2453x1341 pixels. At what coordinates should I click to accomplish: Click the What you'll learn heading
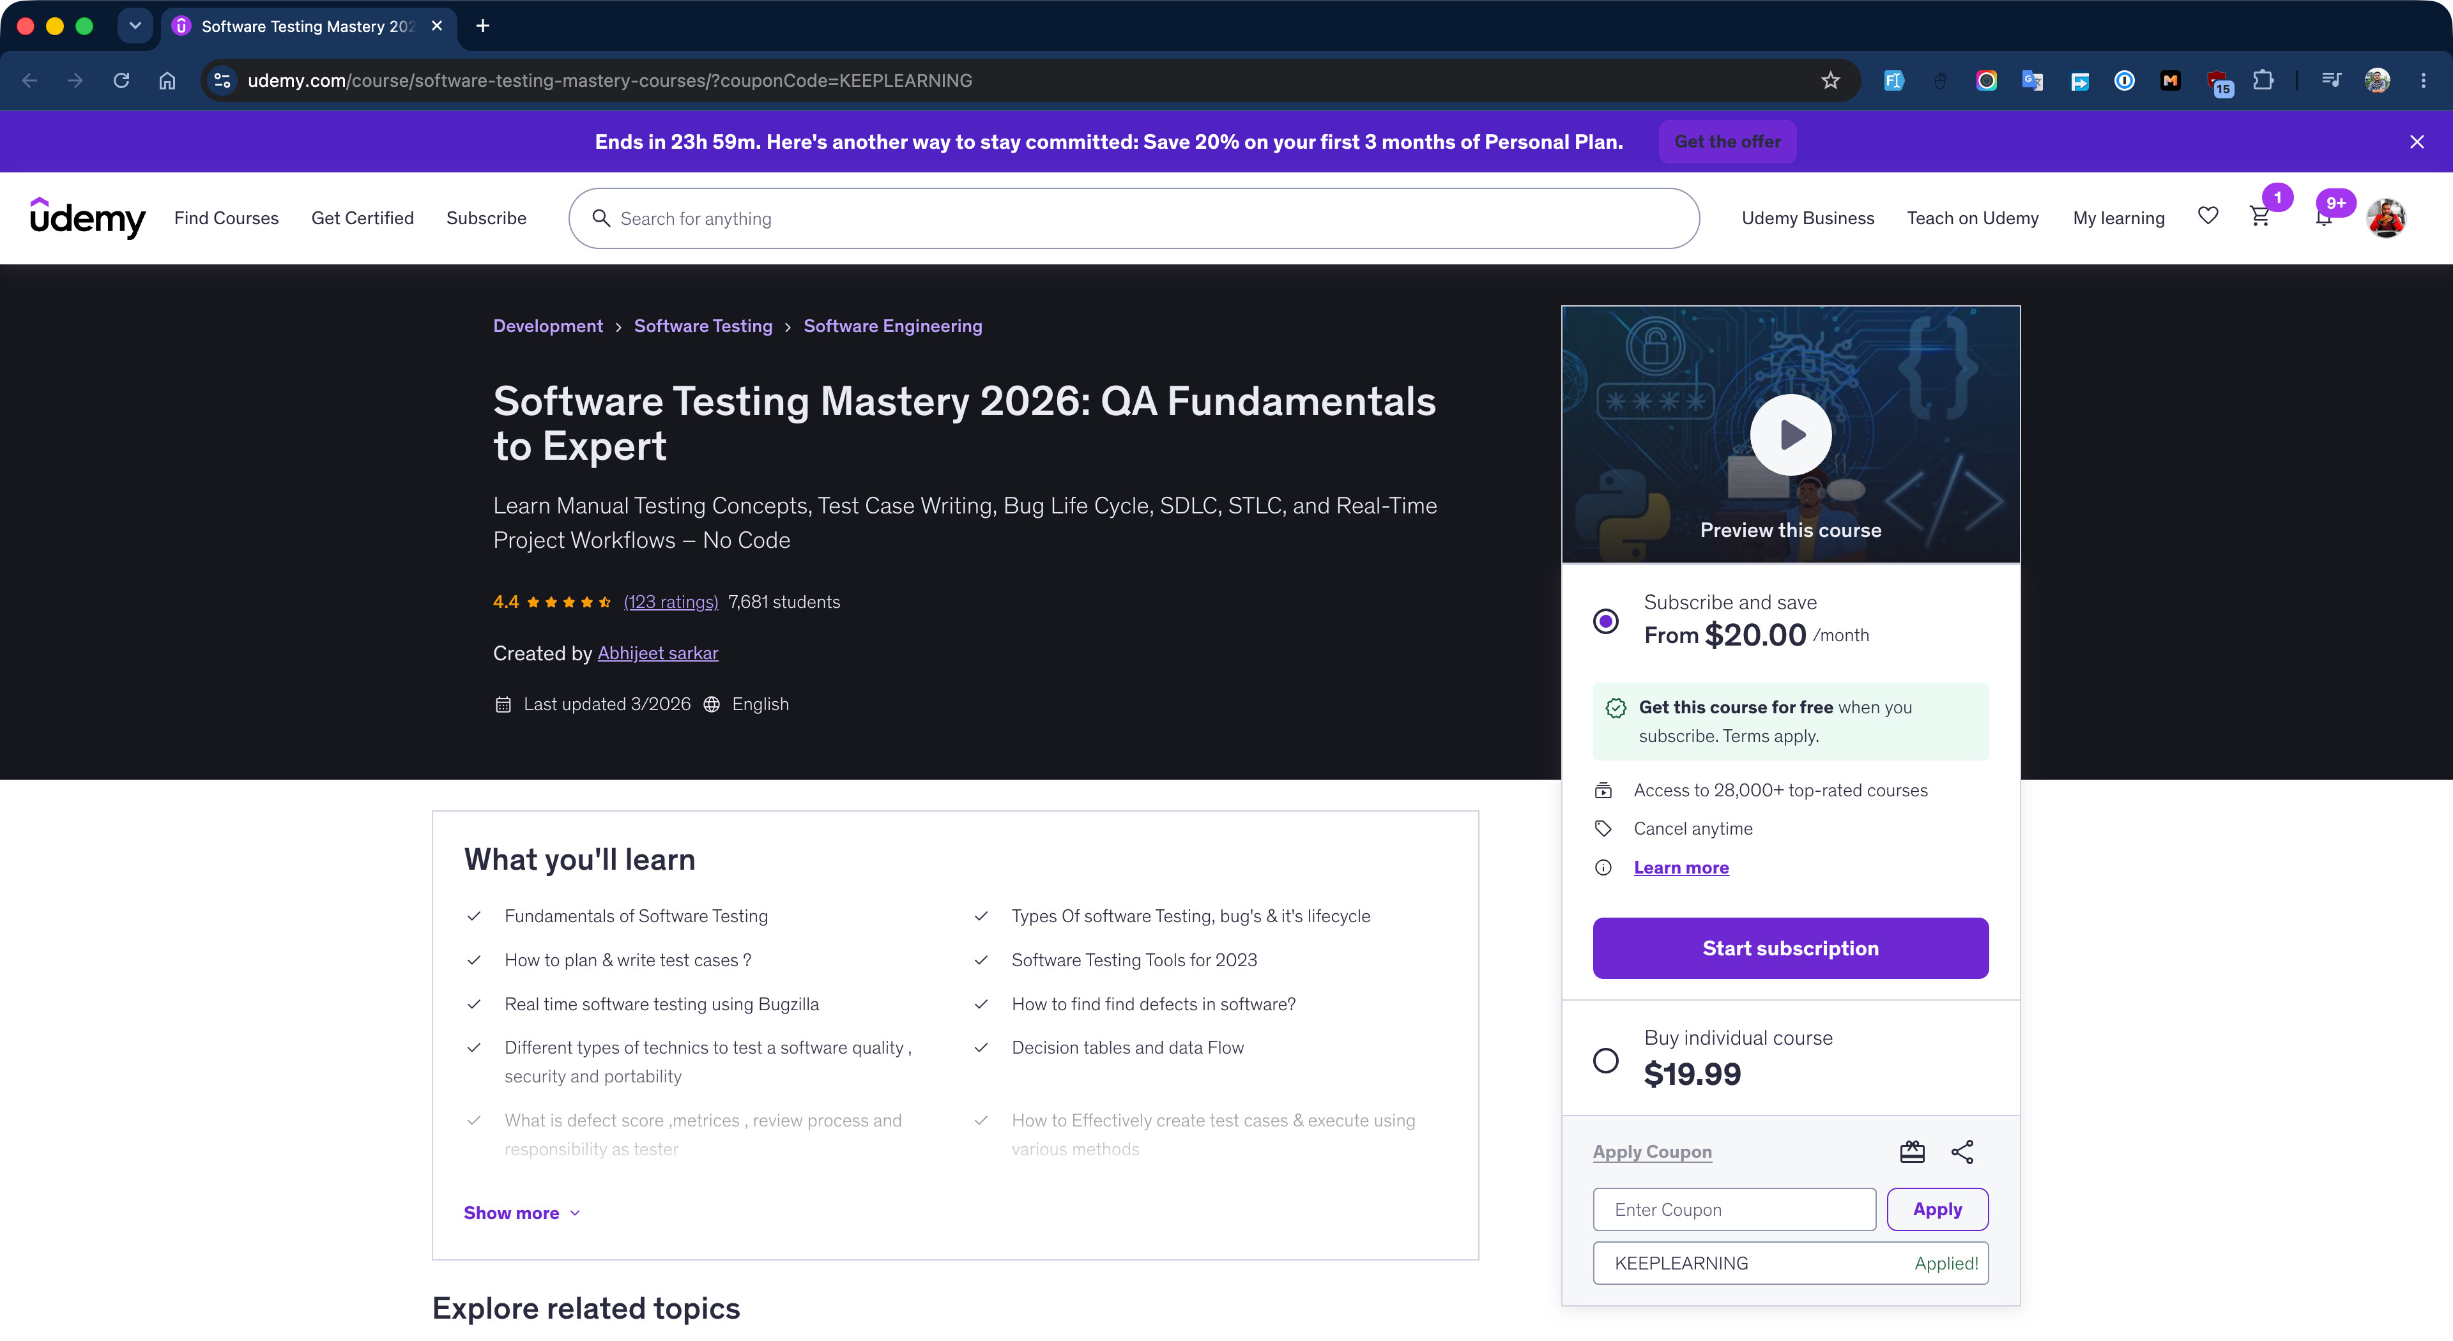[x=579, y=860]
